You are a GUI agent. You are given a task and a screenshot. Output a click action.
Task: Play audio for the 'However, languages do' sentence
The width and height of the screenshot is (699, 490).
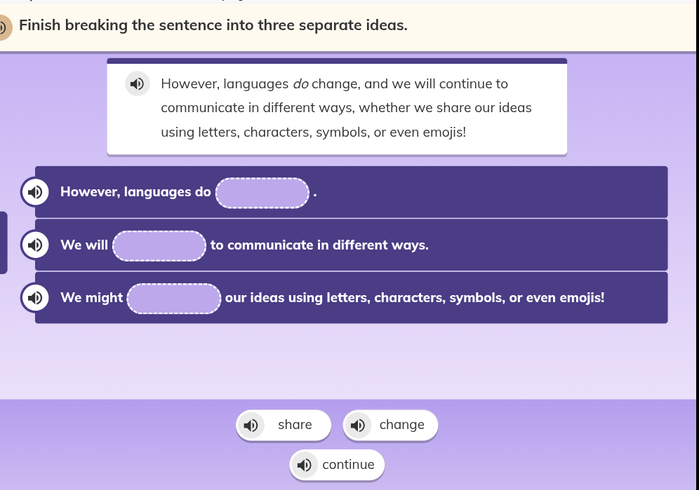[35, 191]
